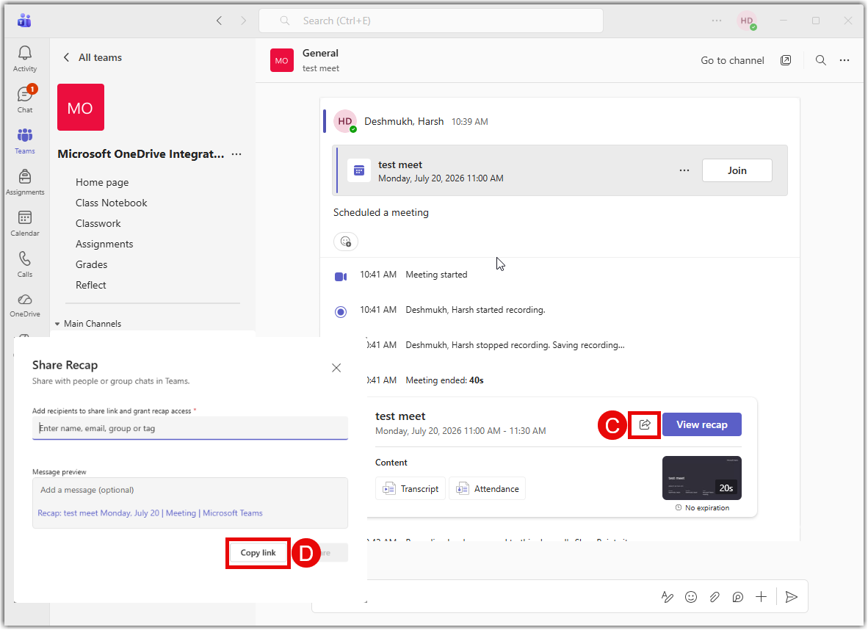868x630 pixels.
Task: Click the View recap button
Action: (x=701, y=424)
